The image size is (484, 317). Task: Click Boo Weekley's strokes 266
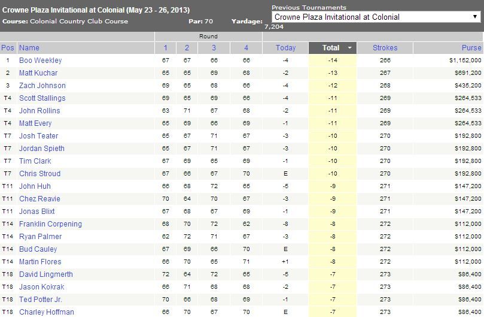click(x=385, y=61)
